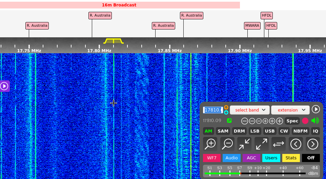Click the MWARA station label
326x179 pixels.
[253, 26]
